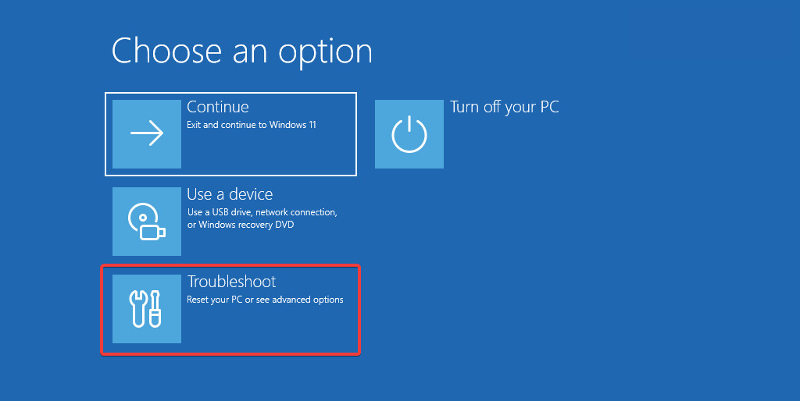Select the "Continue" title text
The image size is (800, 401).
click(218, 107)
